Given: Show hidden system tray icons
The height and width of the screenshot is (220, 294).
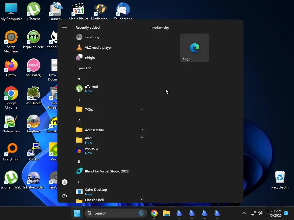Looking at the screenshot, I should coord(244,213).
